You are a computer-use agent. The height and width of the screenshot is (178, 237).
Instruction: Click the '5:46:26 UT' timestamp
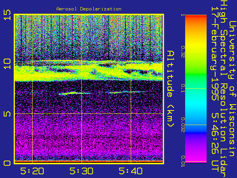[x=215, y=142]
